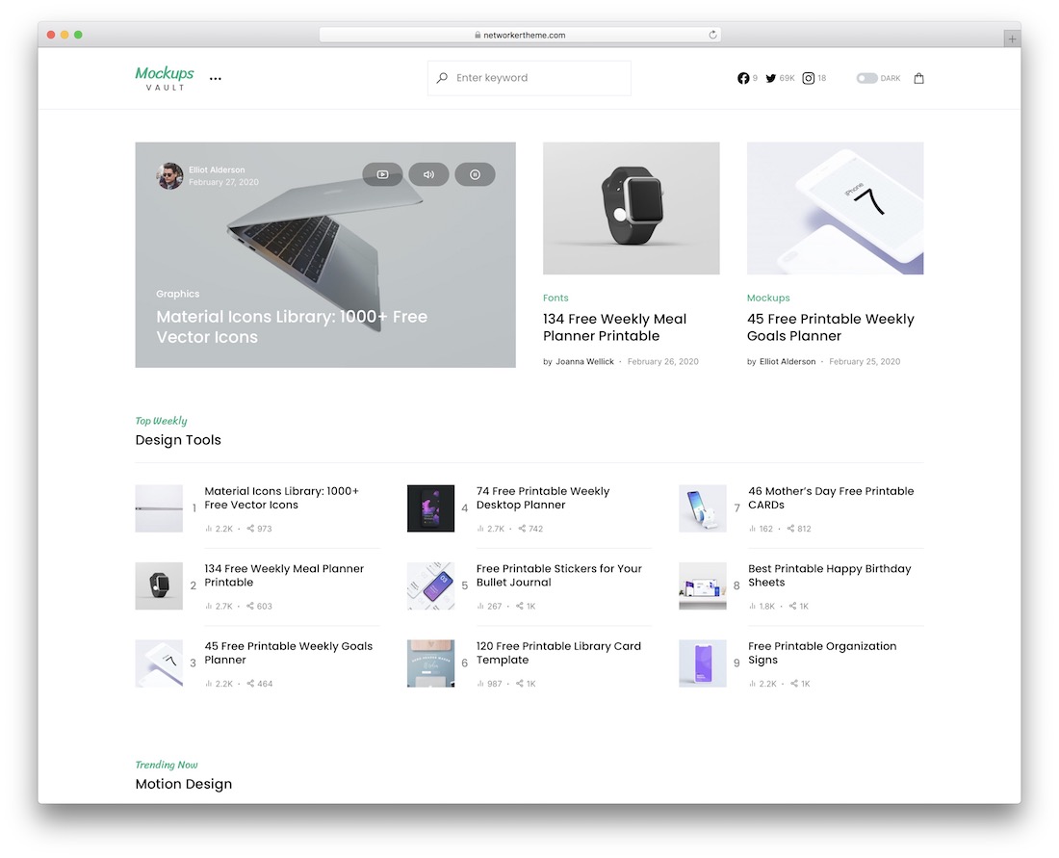Click the library card thumbnail for item 6

tap(431, 663)
